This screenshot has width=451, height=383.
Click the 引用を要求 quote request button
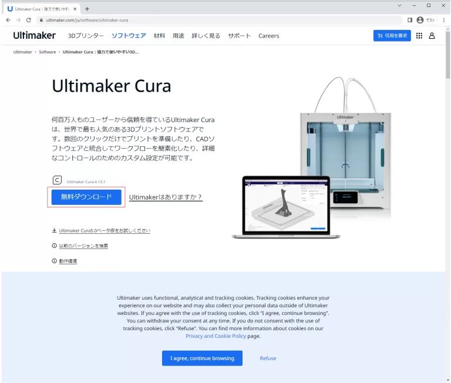(392, 36)
